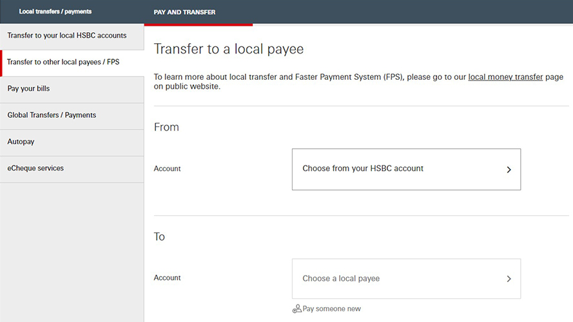Click the From section heading
Viewport: 573px width, 322px height.
pos(166,128)
